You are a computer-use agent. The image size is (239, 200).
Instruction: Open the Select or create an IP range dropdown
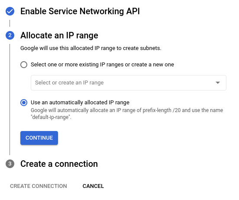pos(129,83)
